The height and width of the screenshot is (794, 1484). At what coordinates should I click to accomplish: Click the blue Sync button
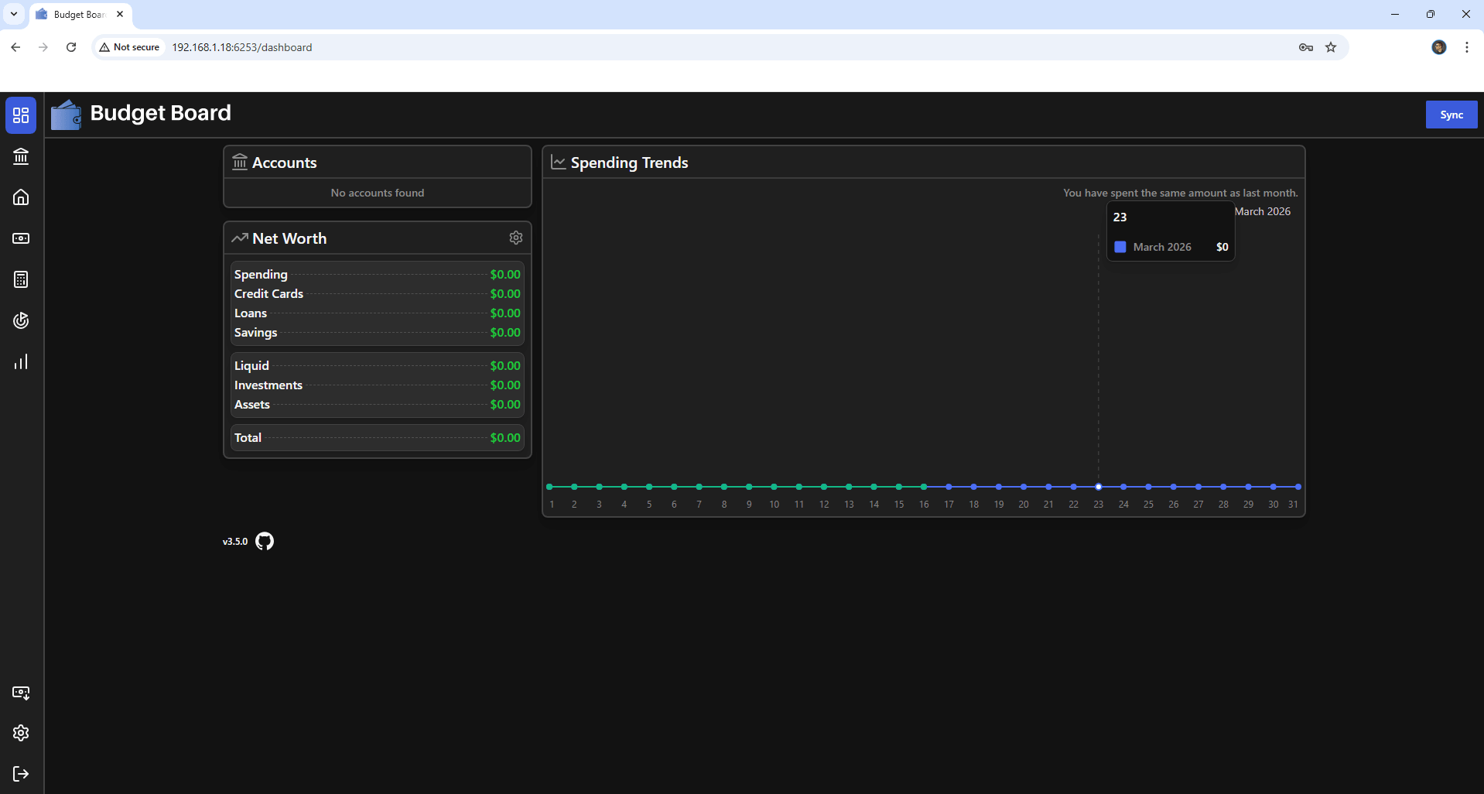click(1451, 115)
